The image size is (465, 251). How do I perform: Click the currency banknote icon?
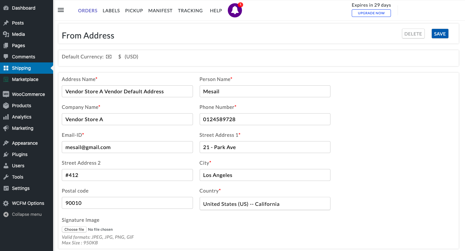coord(109,57)
